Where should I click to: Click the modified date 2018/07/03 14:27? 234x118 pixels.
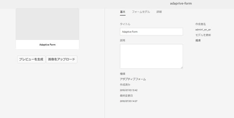(x=129, y=101)
